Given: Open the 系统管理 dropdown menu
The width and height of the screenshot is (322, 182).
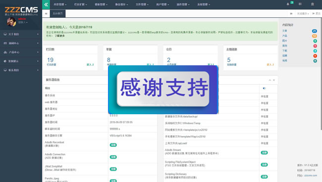Looking at the screenshot, I should pyautogui.click(x=204, y=4).
